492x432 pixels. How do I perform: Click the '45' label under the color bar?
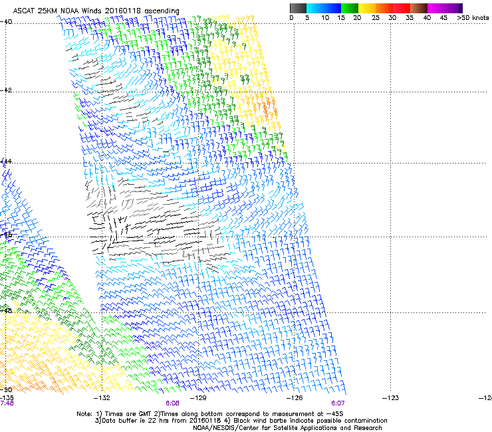tap(443, 17)
